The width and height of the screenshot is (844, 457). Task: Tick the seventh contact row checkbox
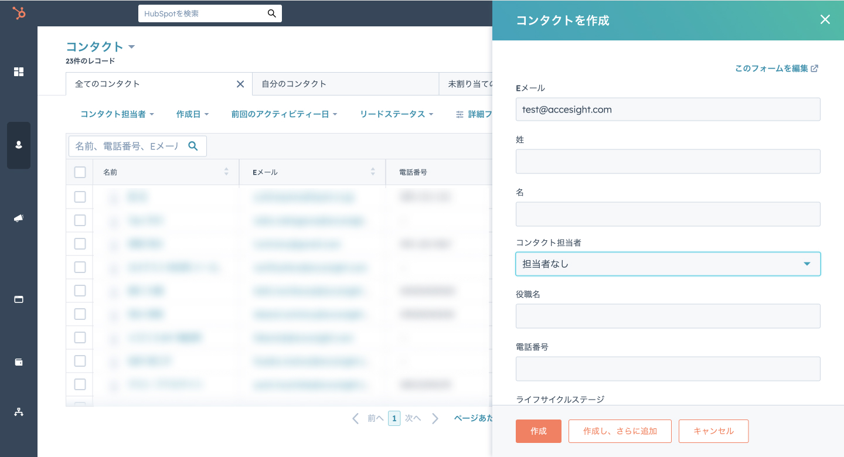pos(80,337)
